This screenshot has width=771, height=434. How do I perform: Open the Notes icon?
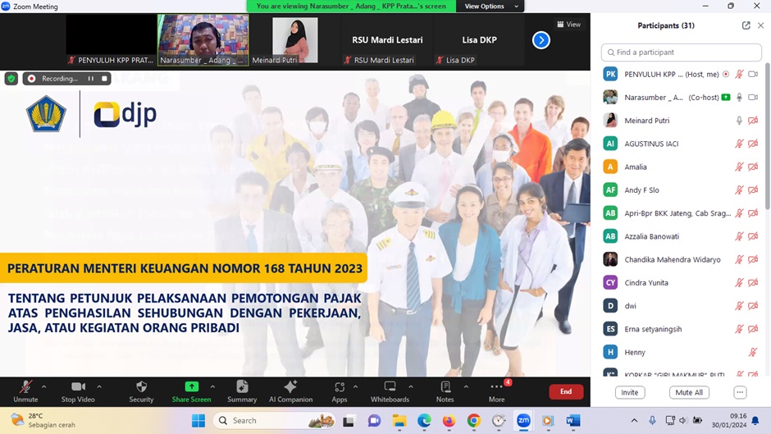(445, 387)
